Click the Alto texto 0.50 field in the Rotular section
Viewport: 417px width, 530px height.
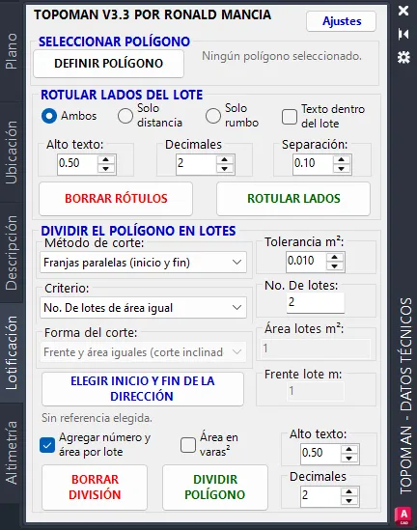click(x=78, y=164)
